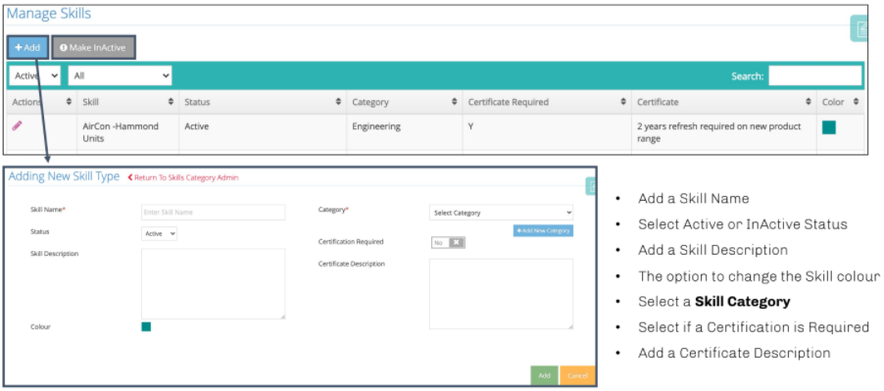
Task: Follow Return To Skills Category Admin link
Action: coord(183,177)
